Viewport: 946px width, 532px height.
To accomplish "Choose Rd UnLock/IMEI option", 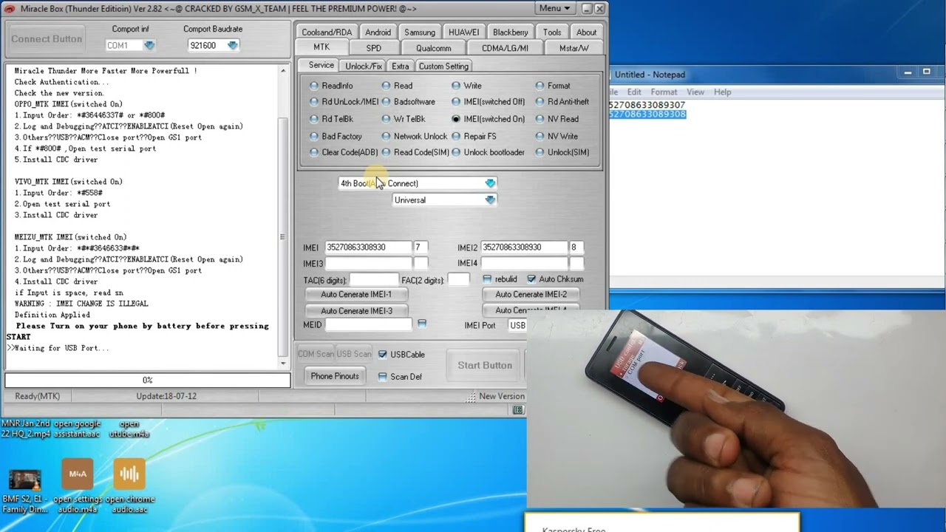I will (314, 102).
